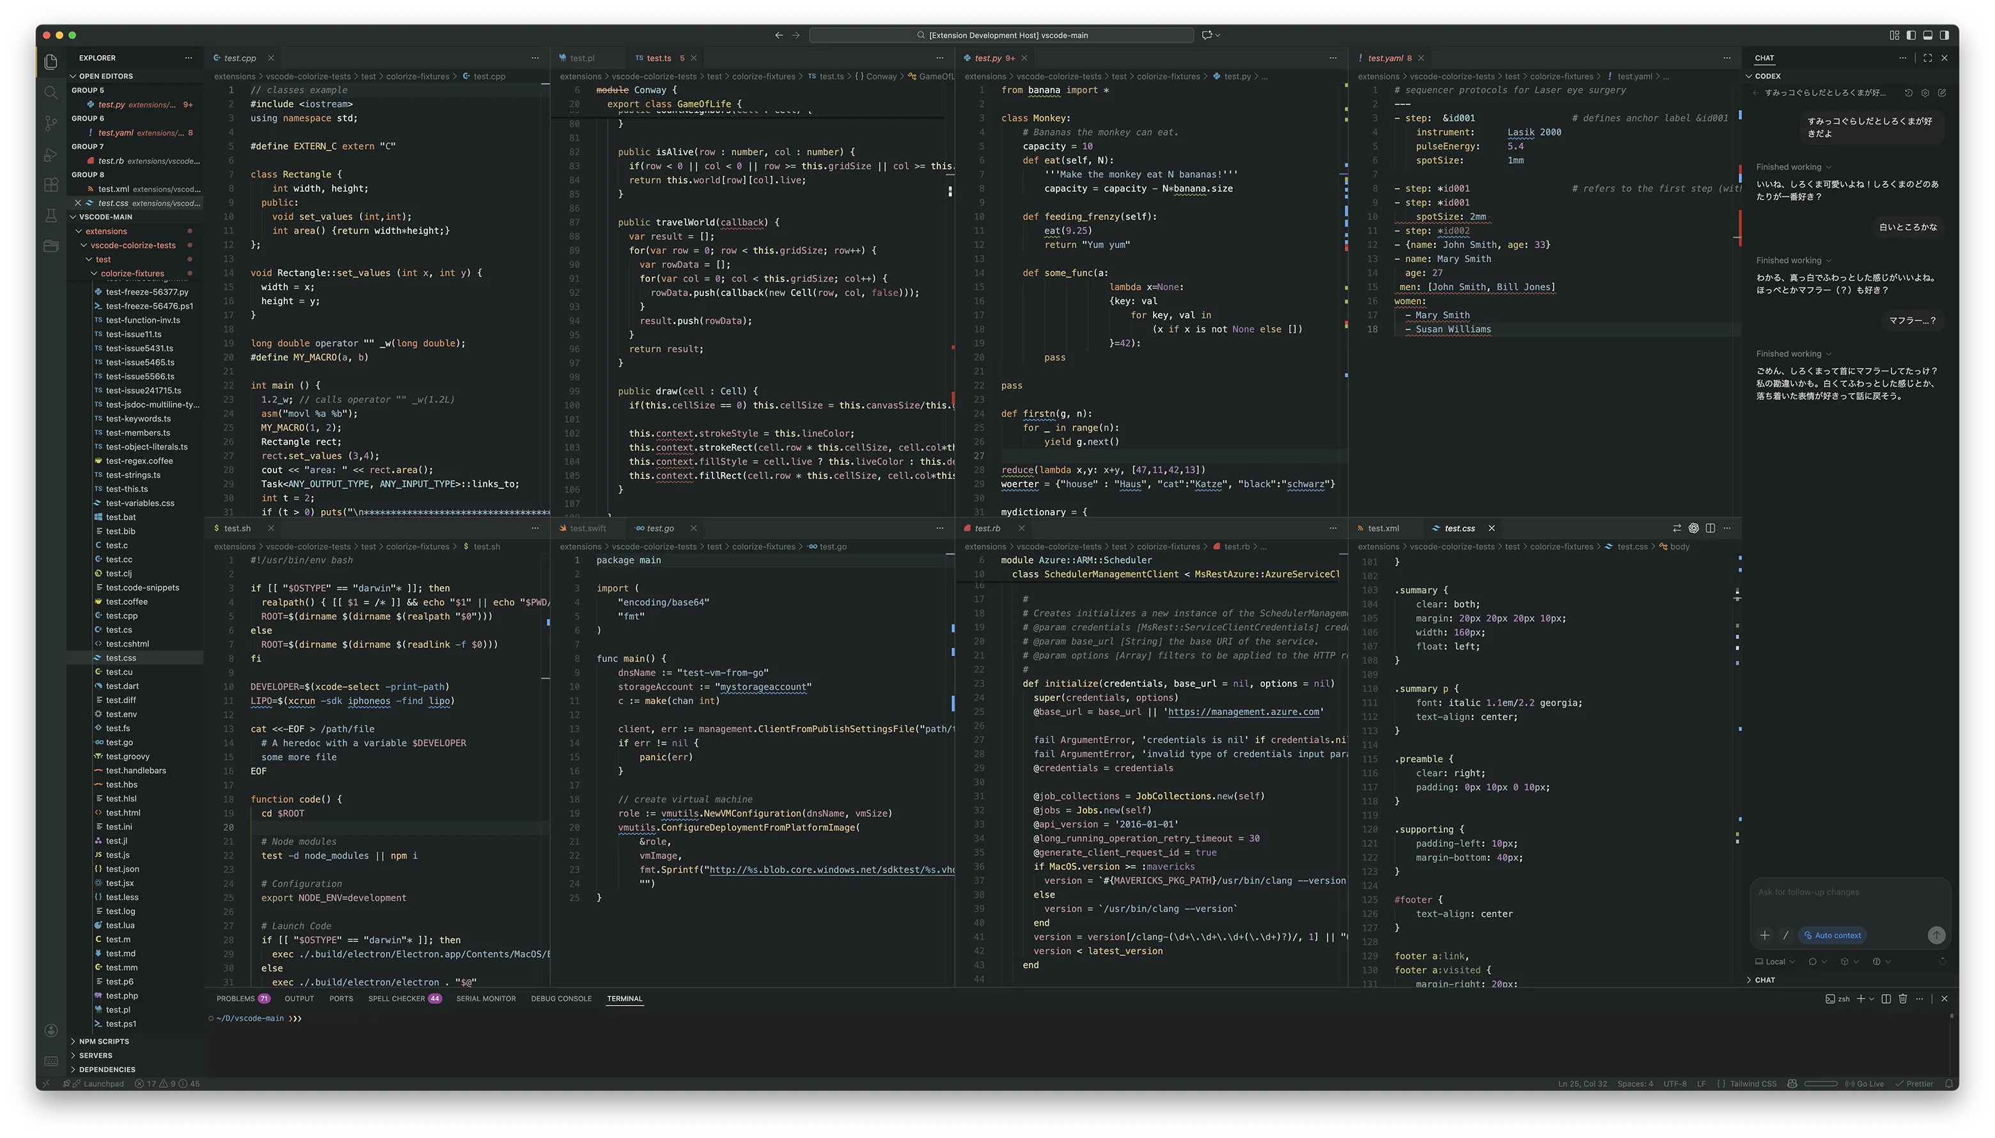Click the Copilot status bar icon
Viewport: 1995px width, 1138px height.
[1793, 1084]
